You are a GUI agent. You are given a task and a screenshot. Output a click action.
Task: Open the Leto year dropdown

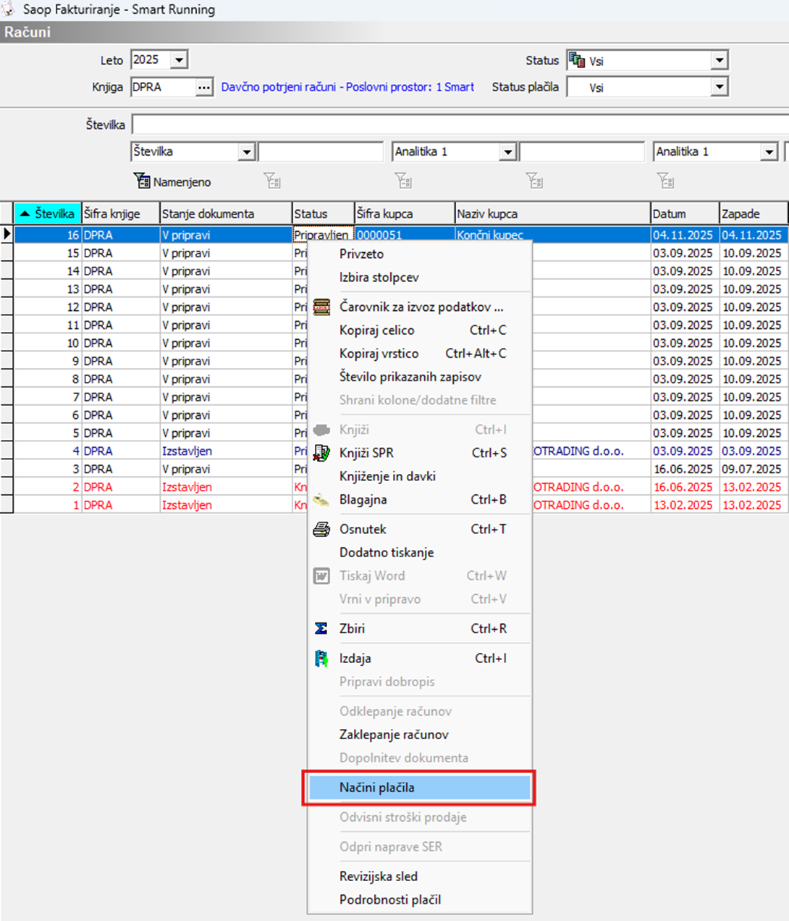[x=180, y=59]
